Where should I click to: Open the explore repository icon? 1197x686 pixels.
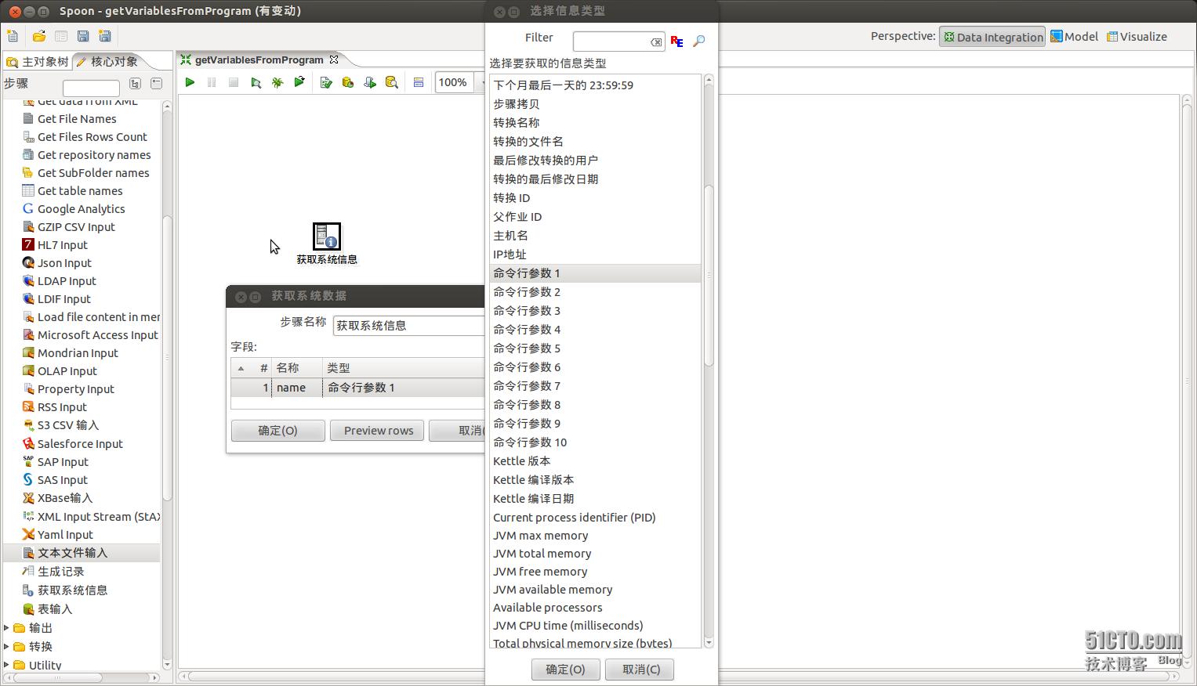click(60, 36)
